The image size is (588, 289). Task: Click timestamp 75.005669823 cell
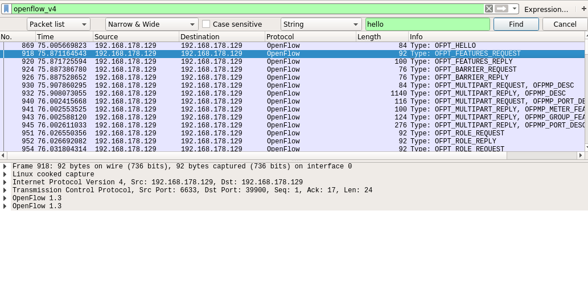[62, 46]
